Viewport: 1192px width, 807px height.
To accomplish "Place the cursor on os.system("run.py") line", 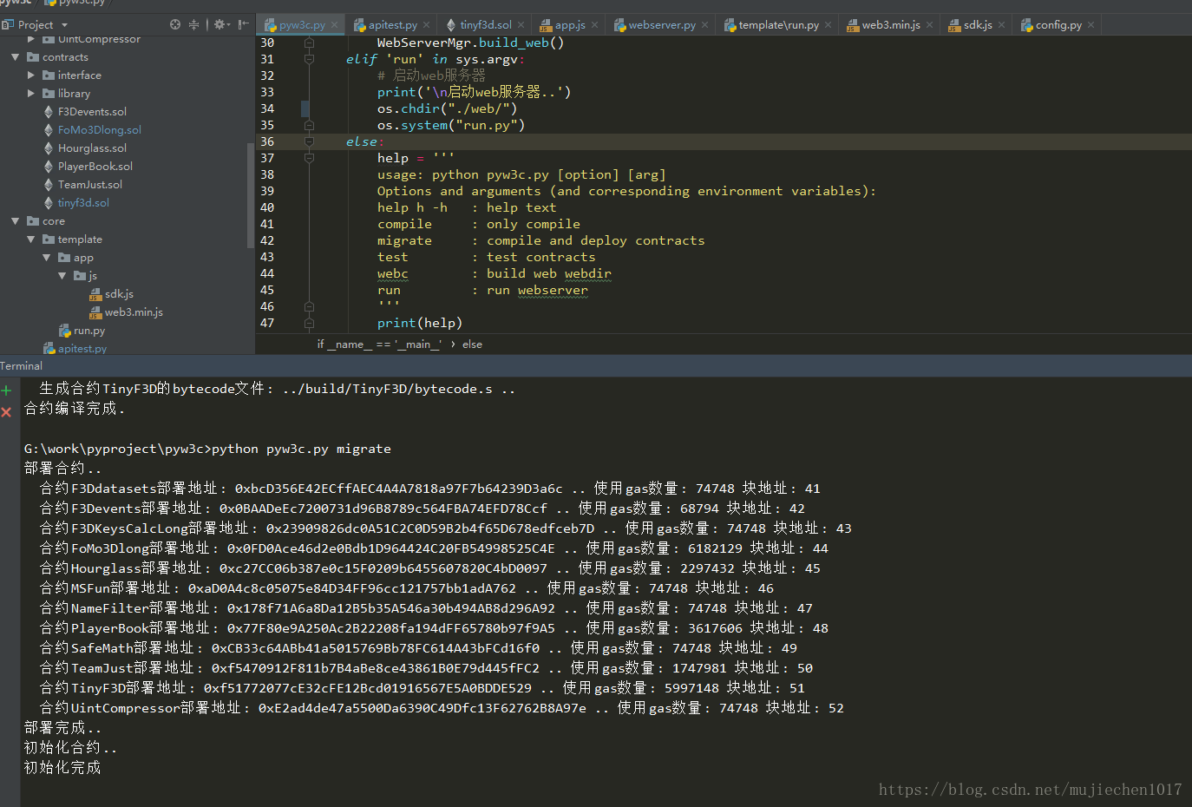I will pyautogui.click(x=451, y=125).
